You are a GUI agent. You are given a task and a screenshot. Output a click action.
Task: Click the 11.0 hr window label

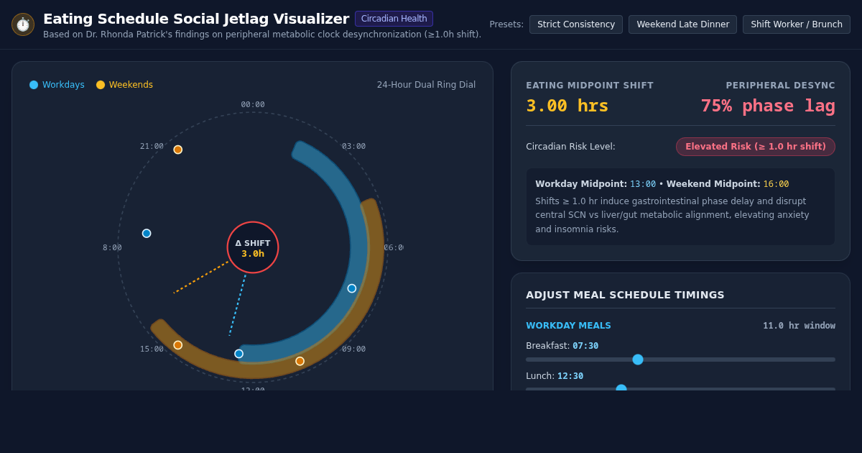coord(799,326)
